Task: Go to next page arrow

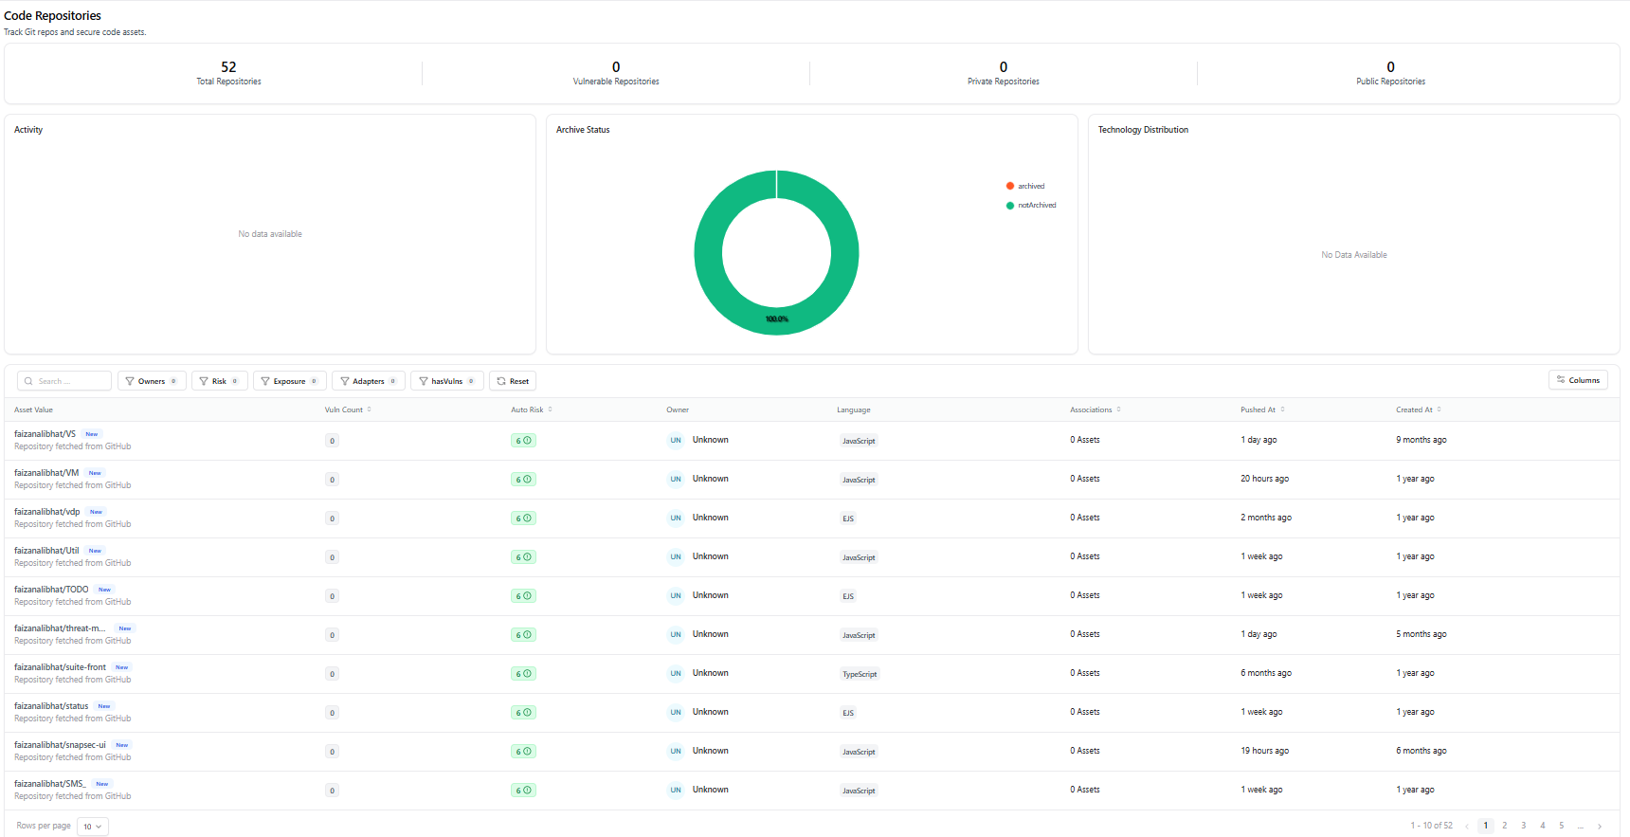Action: [1600, 826]
